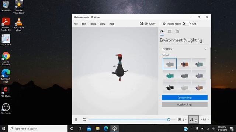This screenshot has height=132, width=236.
Task: Collapse the Themes section chevron
Action: 206,49
